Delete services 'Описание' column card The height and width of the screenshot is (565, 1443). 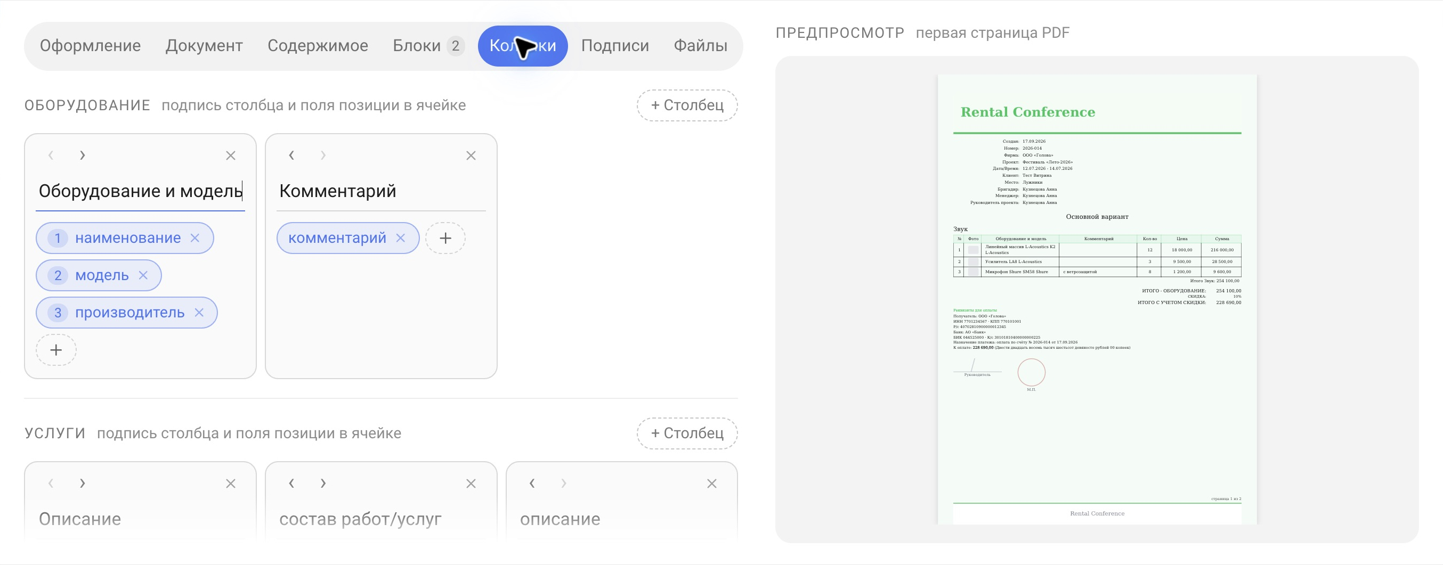[230, 484]
